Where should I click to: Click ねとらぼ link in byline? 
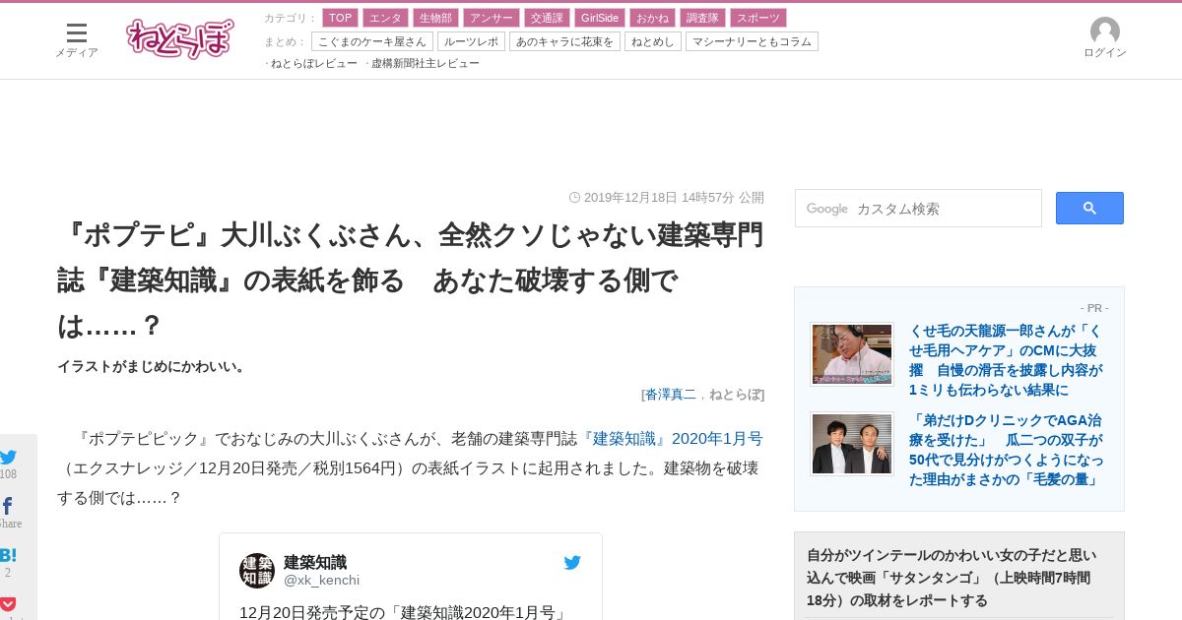[x=735, y=395]
